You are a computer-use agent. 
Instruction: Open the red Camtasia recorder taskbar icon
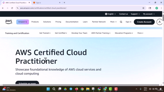point(116,89)
